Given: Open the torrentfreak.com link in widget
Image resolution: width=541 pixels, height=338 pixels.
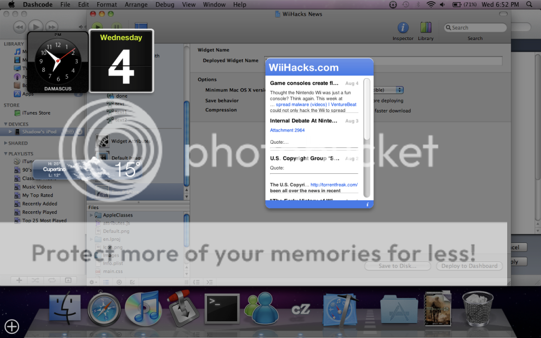Looking at the screenshot, I should (334, 185).
